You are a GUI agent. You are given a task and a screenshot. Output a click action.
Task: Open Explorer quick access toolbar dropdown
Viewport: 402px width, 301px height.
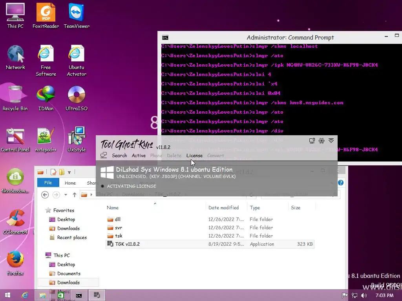[69, 172]
